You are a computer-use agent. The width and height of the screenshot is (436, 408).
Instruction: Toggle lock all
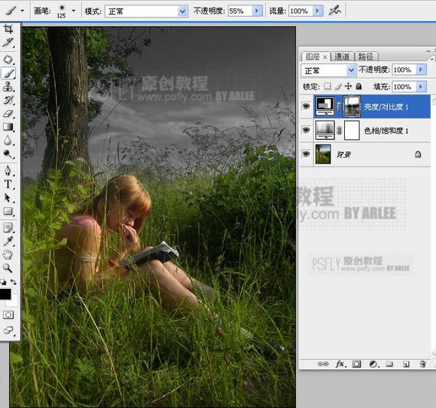click(x=359, y=86)
